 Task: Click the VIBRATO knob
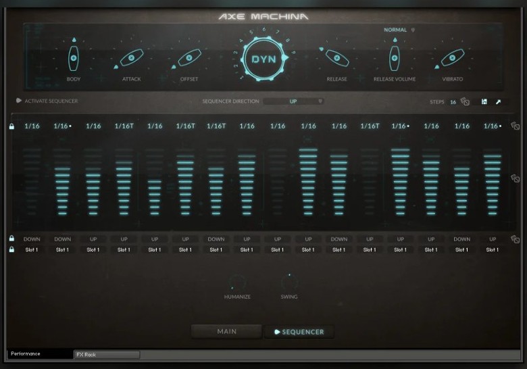click(453, 58)
